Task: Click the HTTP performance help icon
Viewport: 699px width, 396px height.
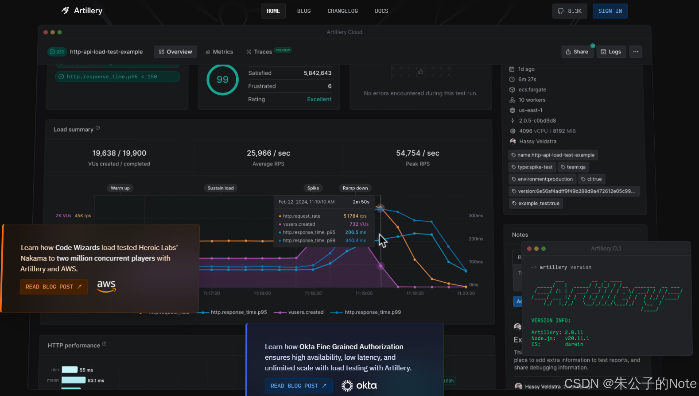Action: click(x=105, y=344)
